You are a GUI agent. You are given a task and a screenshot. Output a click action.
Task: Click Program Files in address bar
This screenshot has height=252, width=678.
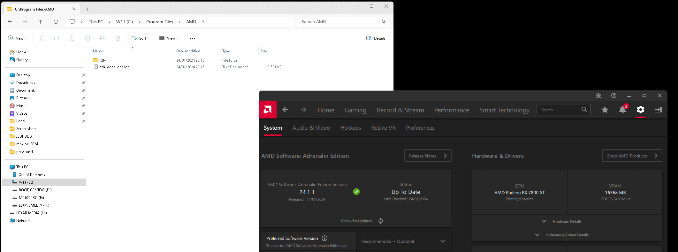(160, 22)
